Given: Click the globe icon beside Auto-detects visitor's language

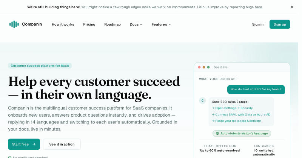Looking at the screenshot, I should [x=217, y=134].
